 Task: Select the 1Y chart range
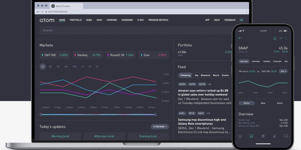(83, 67)
